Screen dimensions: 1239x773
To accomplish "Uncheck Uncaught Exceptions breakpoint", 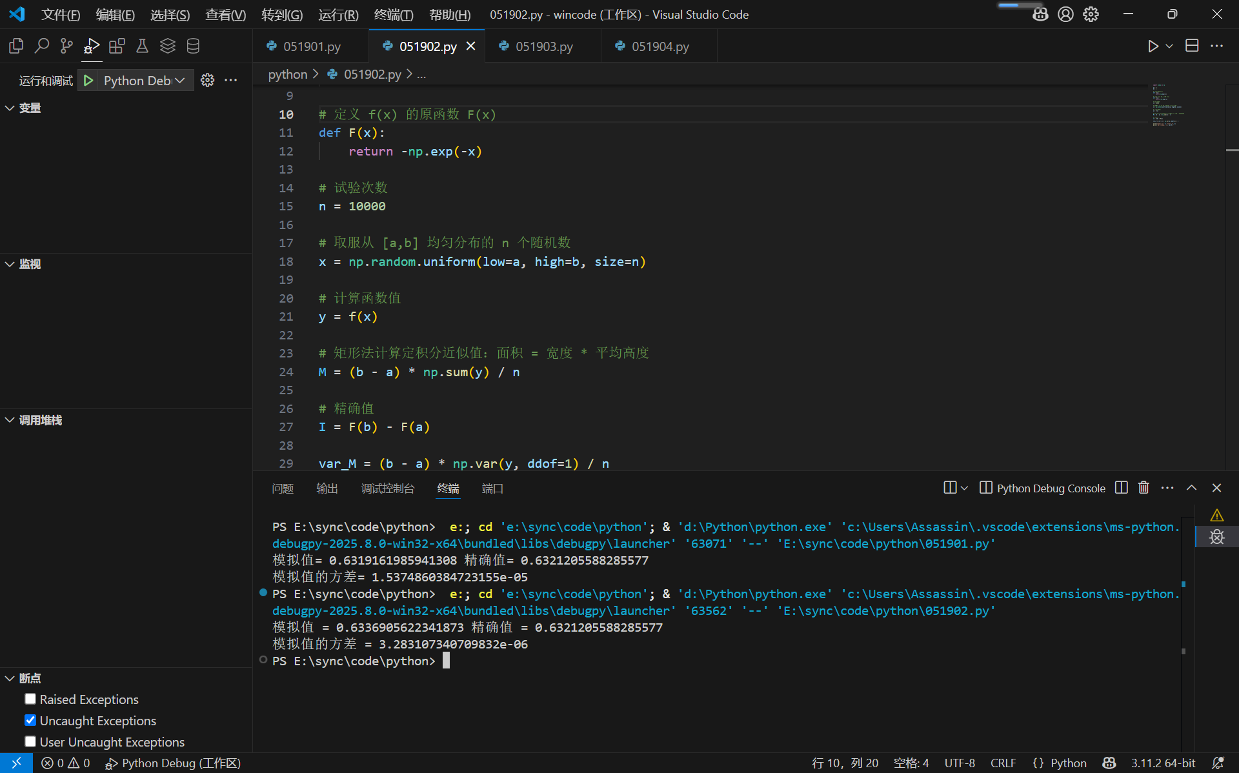I will (x=30, y=720).
